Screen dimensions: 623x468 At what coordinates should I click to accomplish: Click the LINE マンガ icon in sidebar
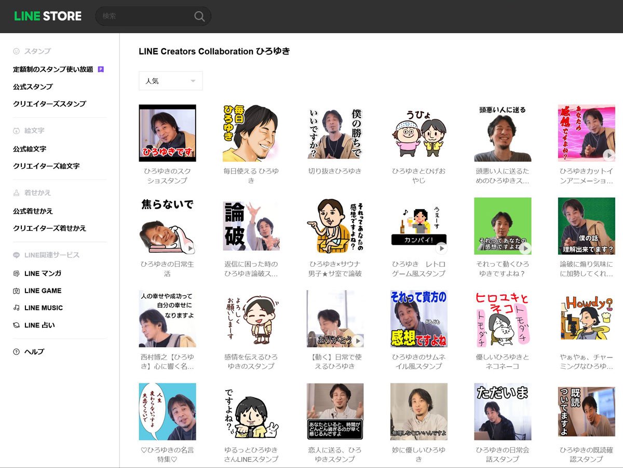(x=17, y=273)
